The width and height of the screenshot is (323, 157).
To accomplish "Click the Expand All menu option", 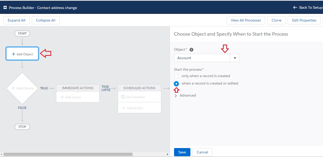I will click(x=16, y=20).
